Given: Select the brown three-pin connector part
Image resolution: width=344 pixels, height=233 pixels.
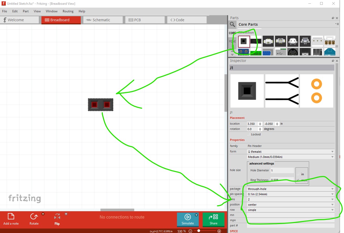Looking at the screenshot, I should click(x=330, y=41).
